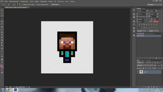The width and height of the screenshot is (163, 92).
Task: Click the 'Уточн. край...' button
Action: pos(55,5)
